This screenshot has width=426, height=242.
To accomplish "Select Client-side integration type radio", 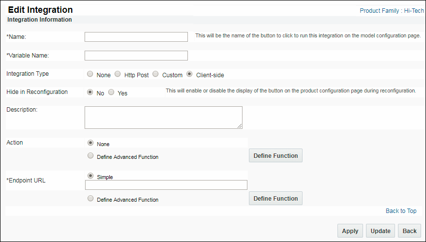I will tap(189, 74).
